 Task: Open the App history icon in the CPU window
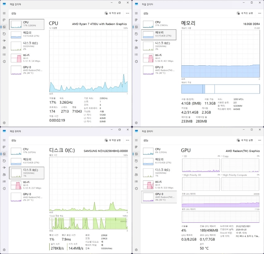(4, 34)
